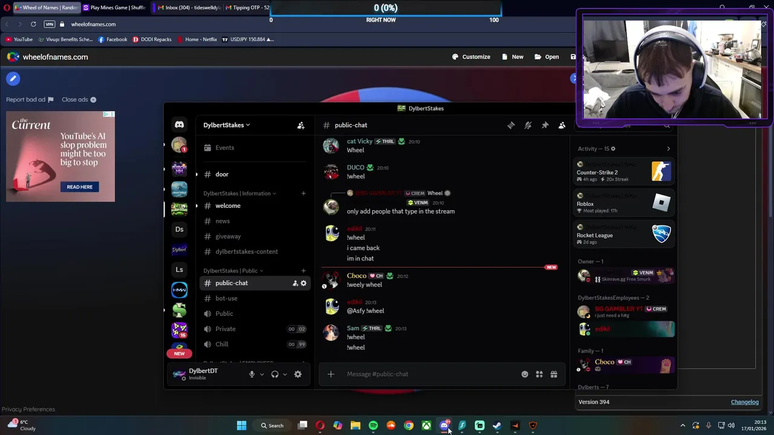774x435 pixels.
Task: Switch to the door channel
Action: point(254,175)
